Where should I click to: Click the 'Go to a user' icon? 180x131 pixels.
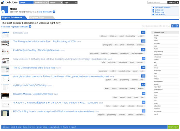pyautogui.click(x=153, y=10)
